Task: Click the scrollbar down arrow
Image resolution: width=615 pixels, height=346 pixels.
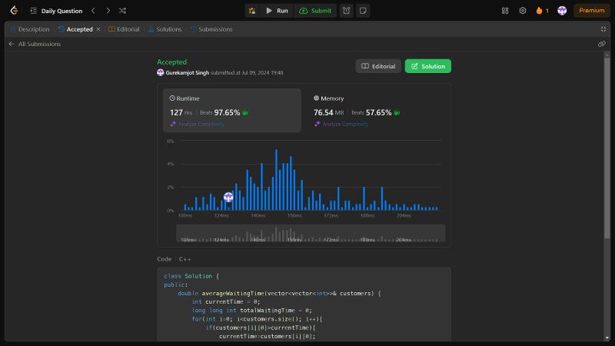Action: (x=607, y=338)
